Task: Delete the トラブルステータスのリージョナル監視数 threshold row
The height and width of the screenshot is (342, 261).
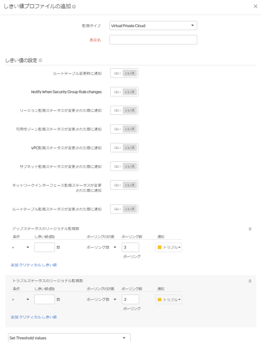Action: tap(250, 281)
